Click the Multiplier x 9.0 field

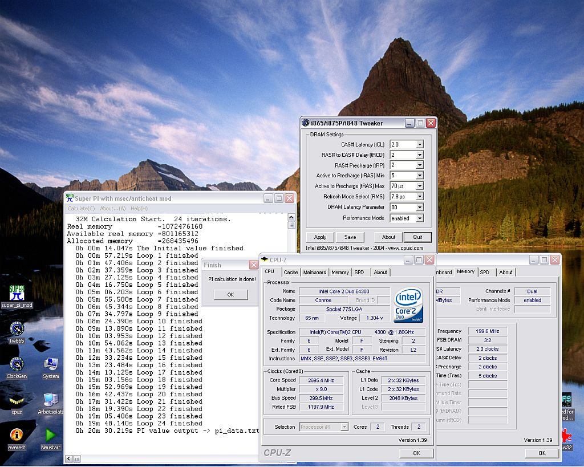(x=321, y=389)
